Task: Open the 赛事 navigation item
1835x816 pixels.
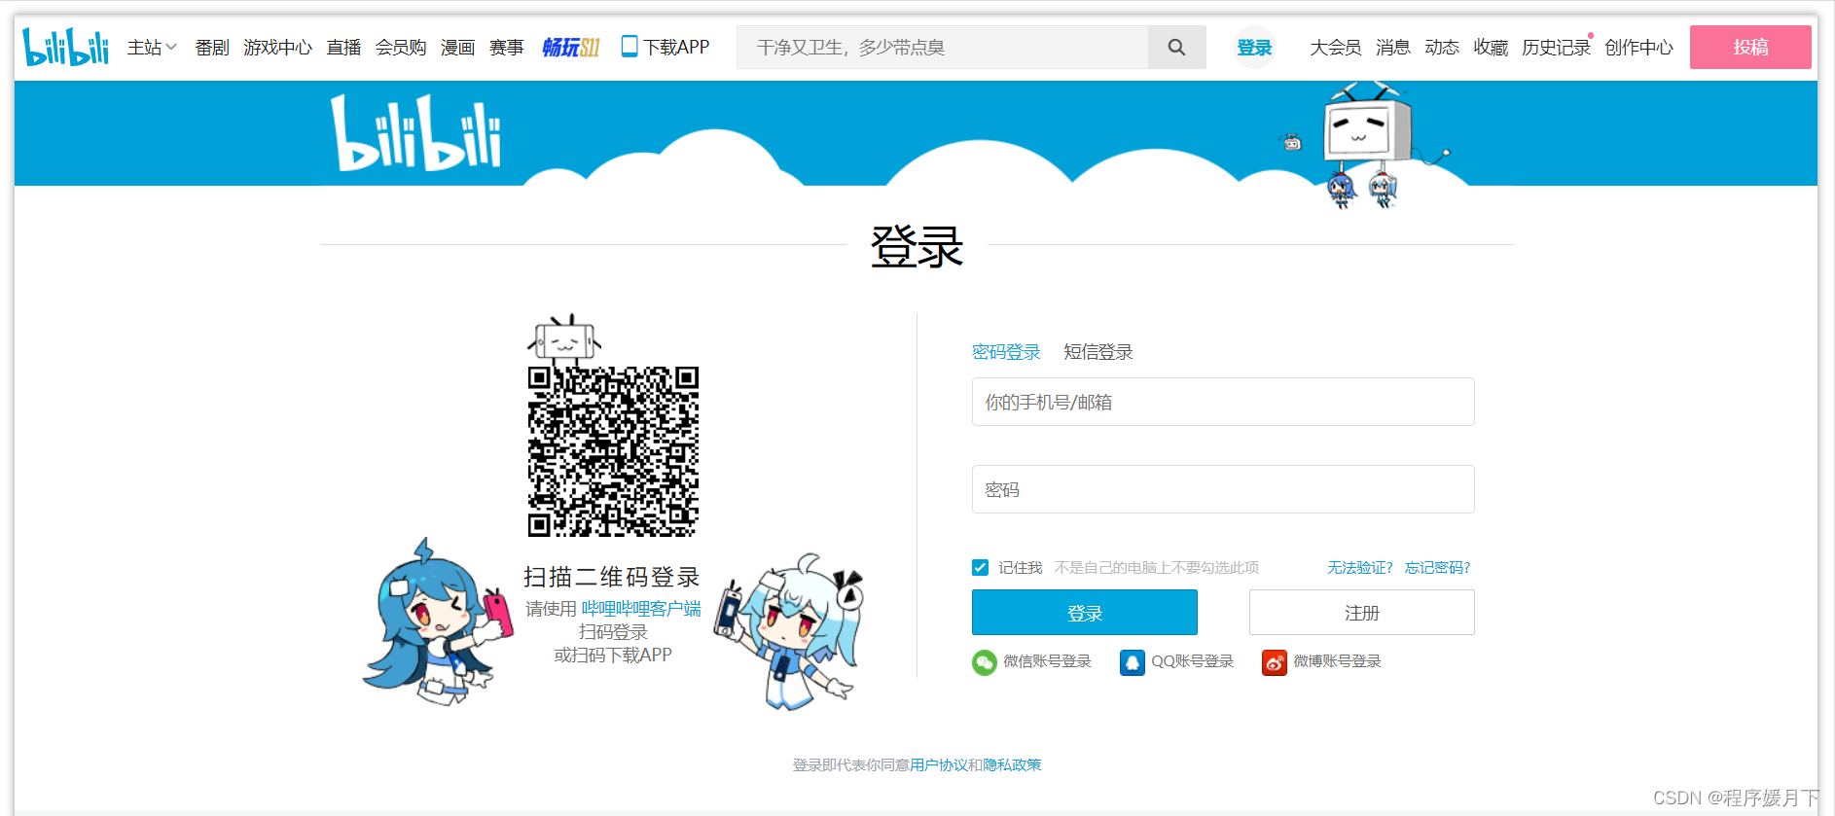Action: (506, 47)
